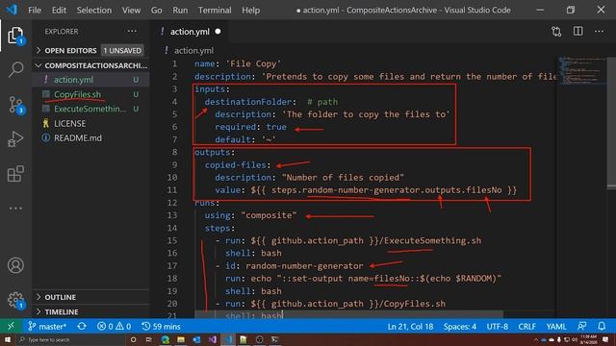
Task: Open the Explorer view in activity bar
Action: click(15, 36)
